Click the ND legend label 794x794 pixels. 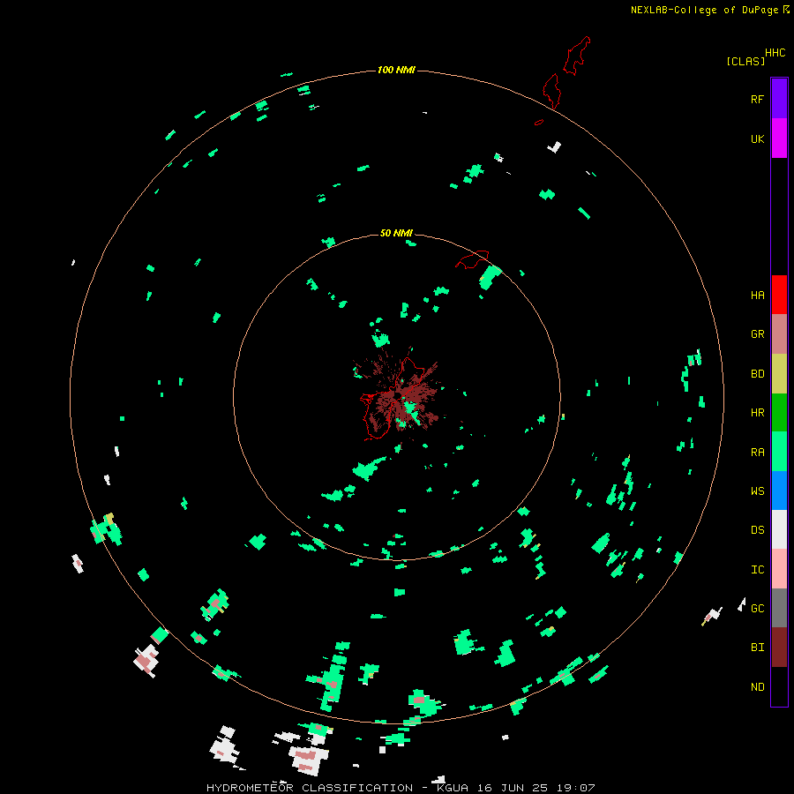757,687
